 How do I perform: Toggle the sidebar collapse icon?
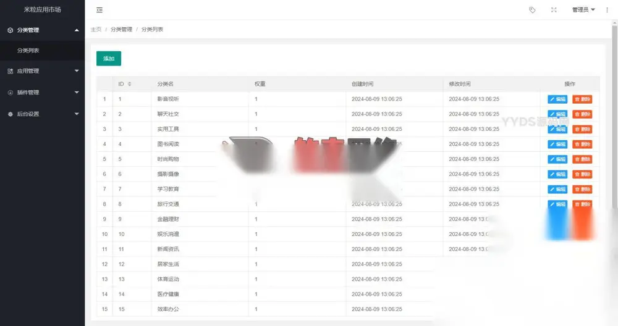[99, 10]
